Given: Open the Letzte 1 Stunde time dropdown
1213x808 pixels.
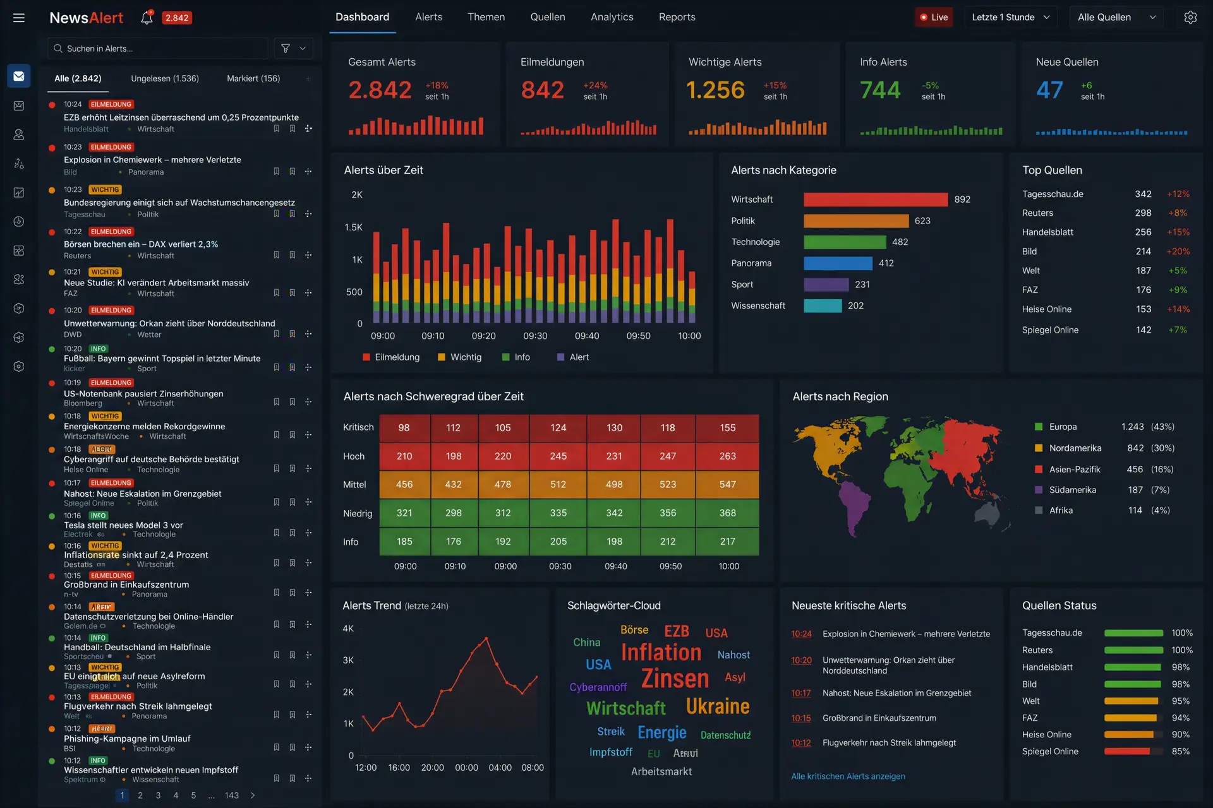Looking at the screenshot, I should coord(1010,17).
